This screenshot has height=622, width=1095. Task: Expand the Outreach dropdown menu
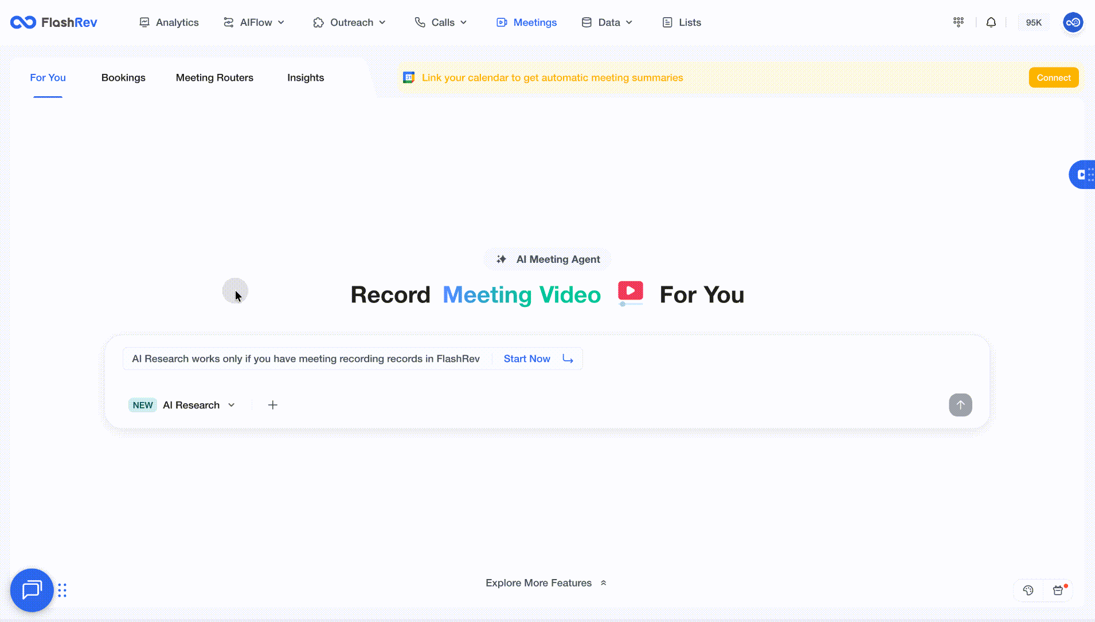point(349,22)
